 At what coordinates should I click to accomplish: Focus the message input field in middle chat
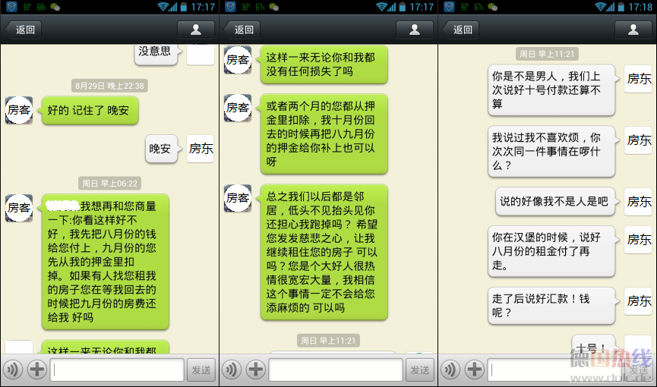[x=336, y=370]
